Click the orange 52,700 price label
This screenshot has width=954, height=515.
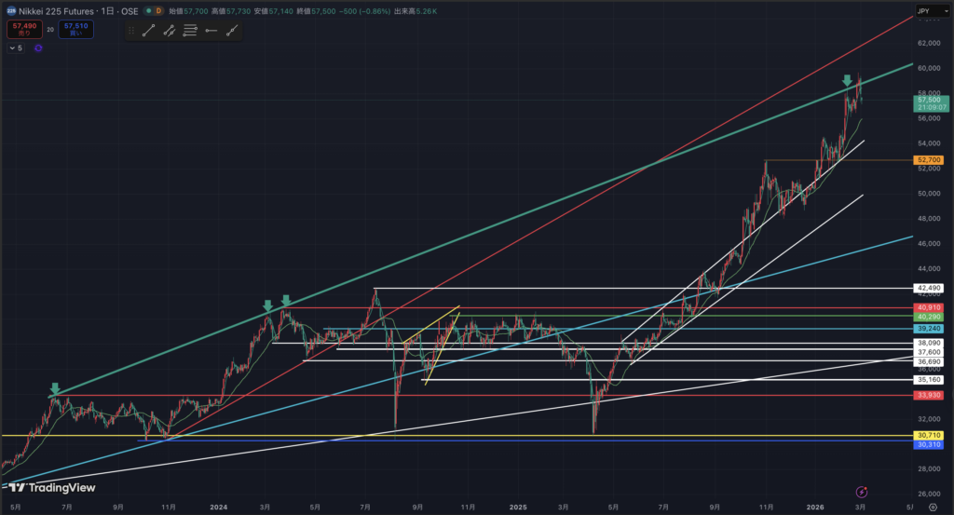pos(928,160)
